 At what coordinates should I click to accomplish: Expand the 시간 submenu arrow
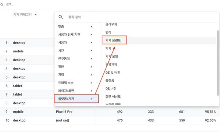click(91, 51)
